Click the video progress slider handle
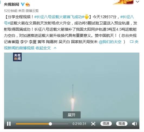This screenshot has height=132, width=144. click(x=50, y=124)
